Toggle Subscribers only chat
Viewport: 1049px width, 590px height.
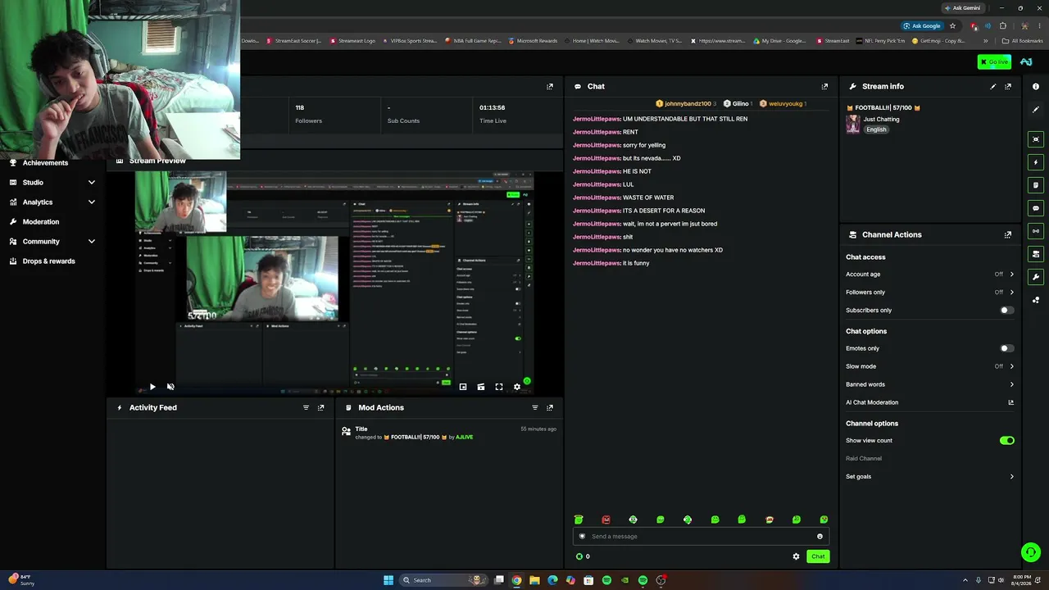[1006, 311]
